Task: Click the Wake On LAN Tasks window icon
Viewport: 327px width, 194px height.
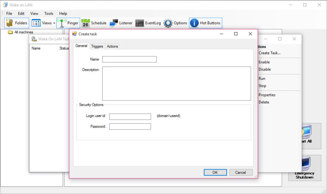Action: click(x=34, y=39)
